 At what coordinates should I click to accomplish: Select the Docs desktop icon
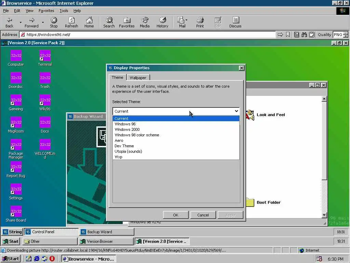click(x=45, y=125)
